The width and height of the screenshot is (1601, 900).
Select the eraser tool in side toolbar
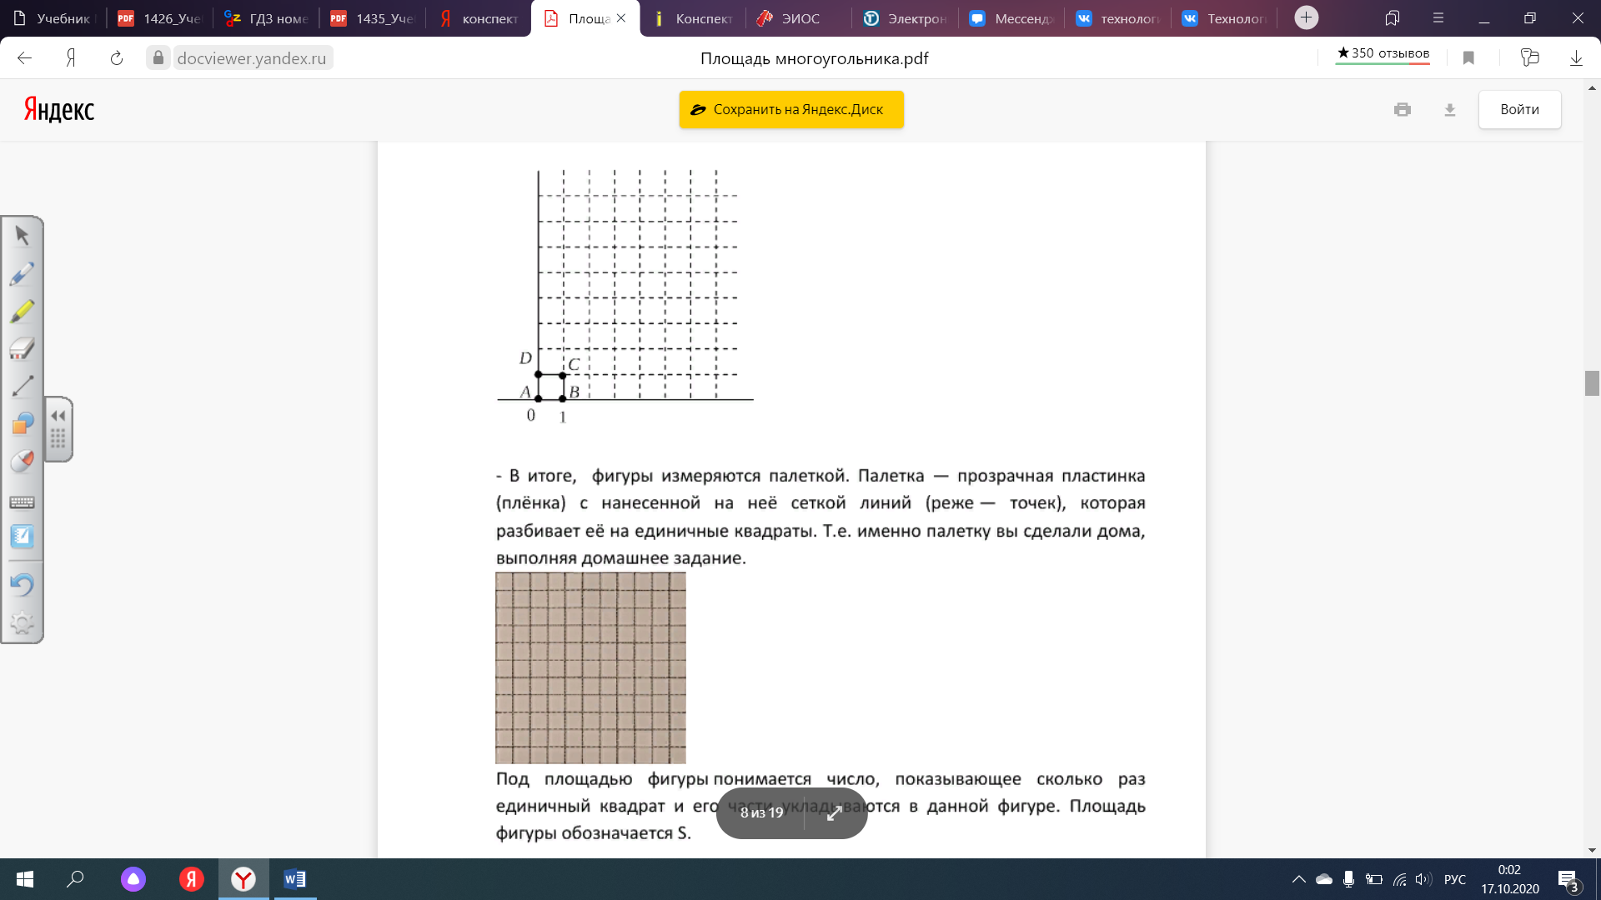[23, 348]
